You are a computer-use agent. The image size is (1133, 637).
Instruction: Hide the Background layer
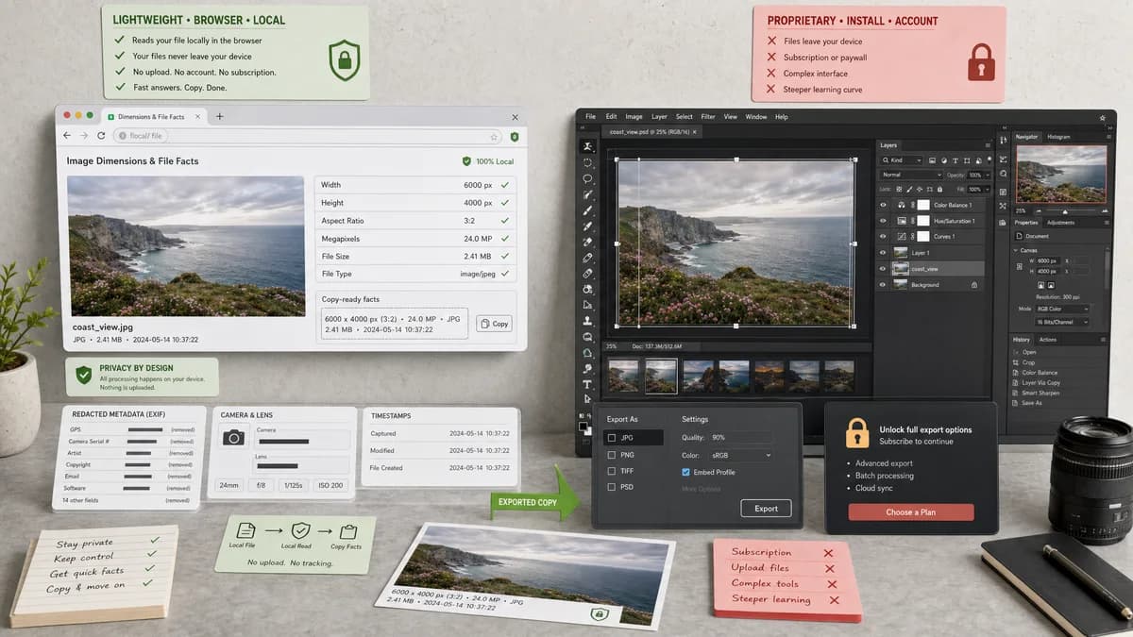(x=883, y=285)
